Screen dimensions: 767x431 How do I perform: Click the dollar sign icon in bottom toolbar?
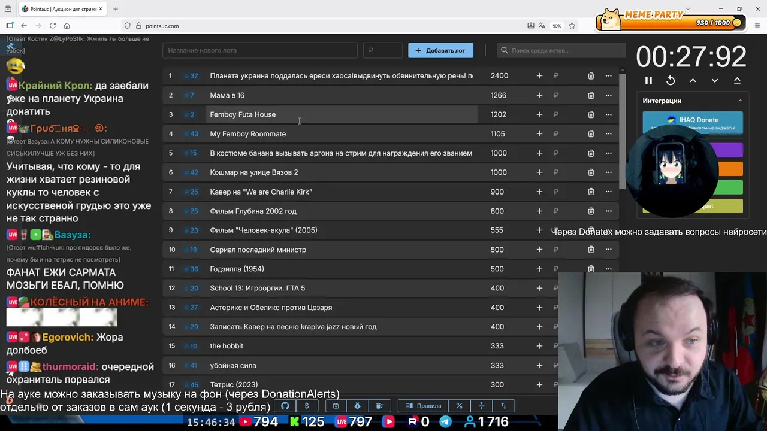pos(307,406)
